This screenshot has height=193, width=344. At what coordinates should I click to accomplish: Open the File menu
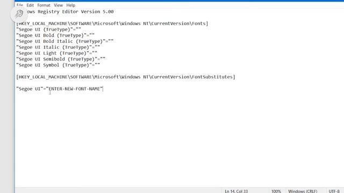20,5
